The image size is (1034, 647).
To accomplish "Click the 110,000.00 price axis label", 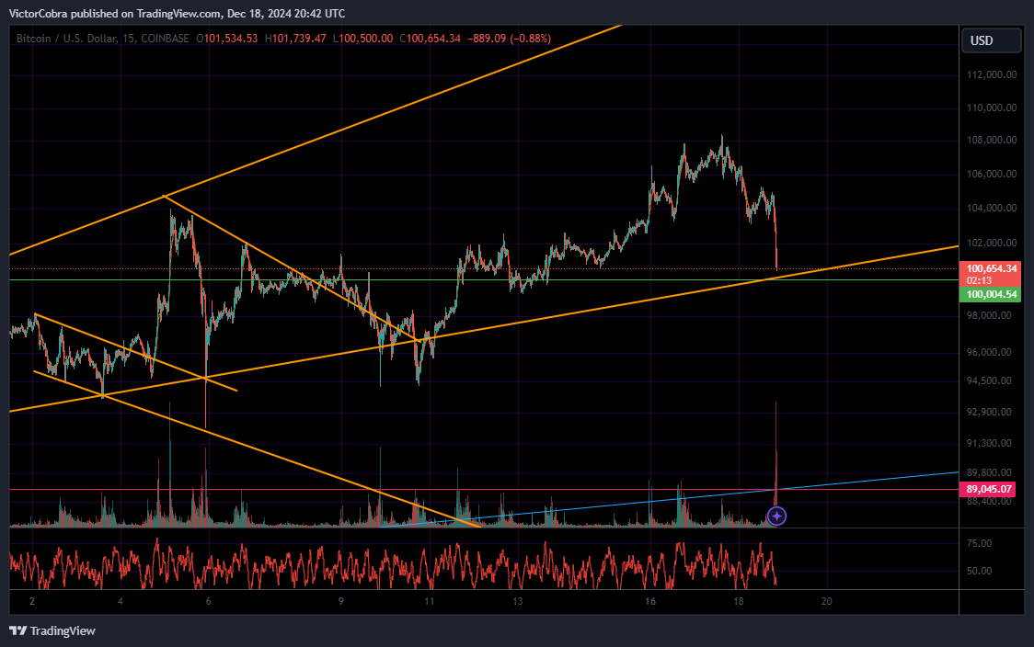I will pos(991,108).
